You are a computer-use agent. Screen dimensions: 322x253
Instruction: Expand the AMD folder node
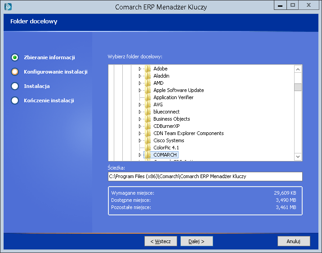point(140,83)
